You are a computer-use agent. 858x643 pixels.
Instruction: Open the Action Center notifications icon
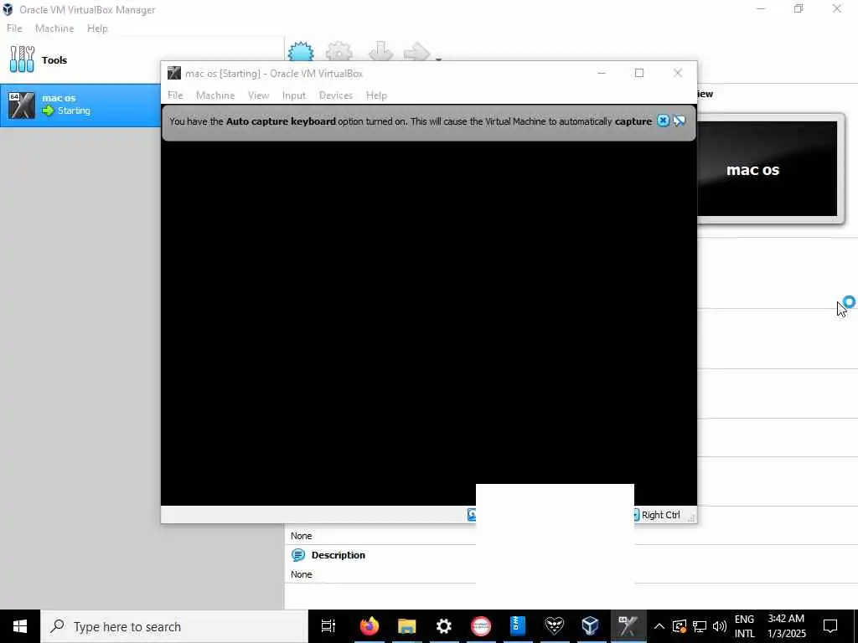point(830,626)
